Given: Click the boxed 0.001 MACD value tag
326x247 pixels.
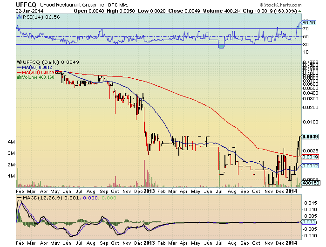Looking at the screenshot, I should tap(309, 222).
